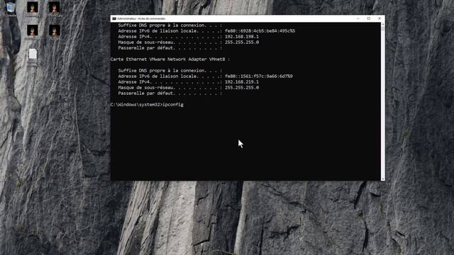Maximize the Command Prompt window

click(x=369, y=18)
